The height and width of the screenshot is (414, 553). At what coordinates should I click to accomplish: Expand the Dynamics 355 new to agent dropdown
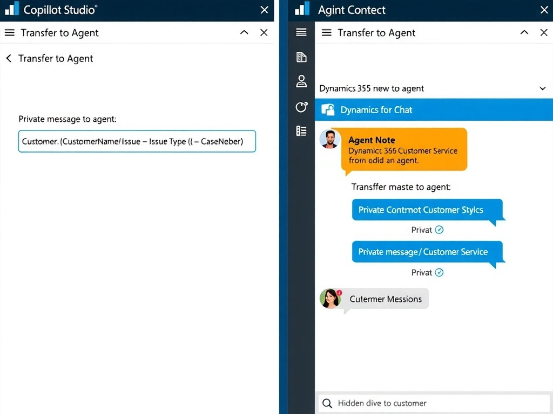point(542,88)
